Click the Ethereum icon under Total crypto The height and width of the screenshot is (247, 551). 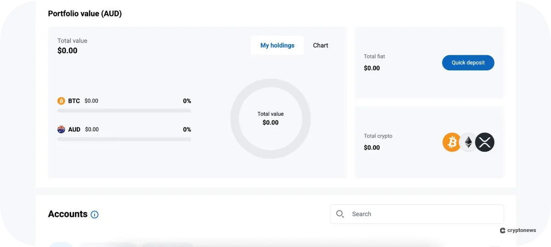[468, 143]
